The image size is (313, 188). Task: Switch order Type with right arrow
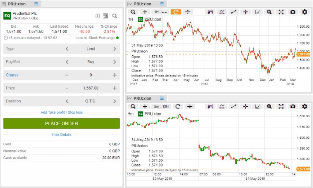coord(115,49)
